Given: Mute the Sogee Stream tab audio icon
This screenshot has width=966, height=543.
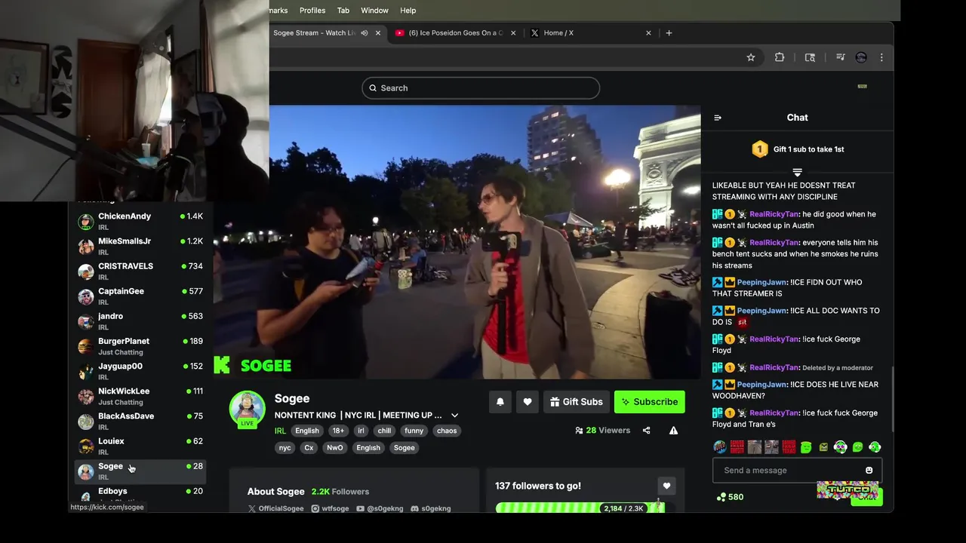Looking at the screenshot, I should pyautogui.click(x=365, y=33).
